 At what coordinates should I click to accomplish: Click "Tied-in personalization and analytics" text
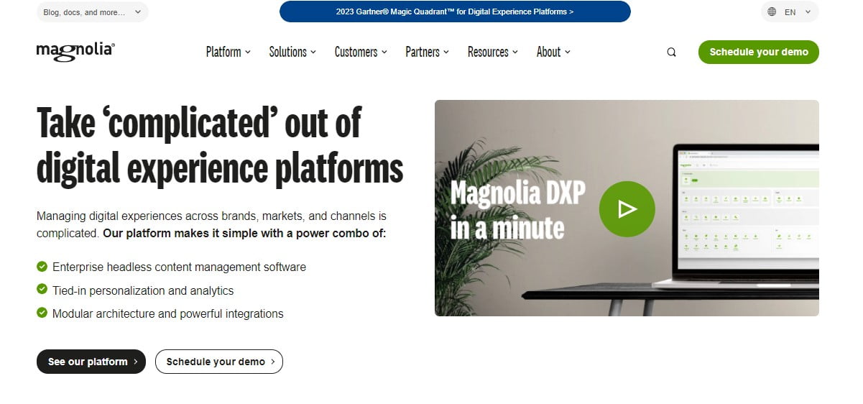143,290
